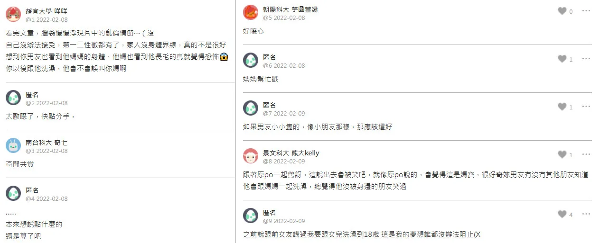Click rabbit avatar of 南台科大 奇七
599x243 pixels.
(13, 145)
